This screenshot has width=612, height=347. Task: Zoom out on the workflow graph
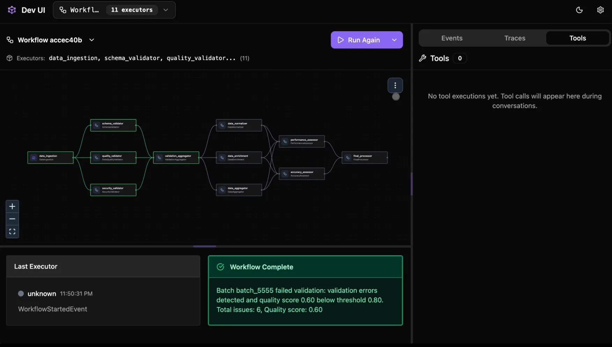pyautogui.click(x=12, y=219)
